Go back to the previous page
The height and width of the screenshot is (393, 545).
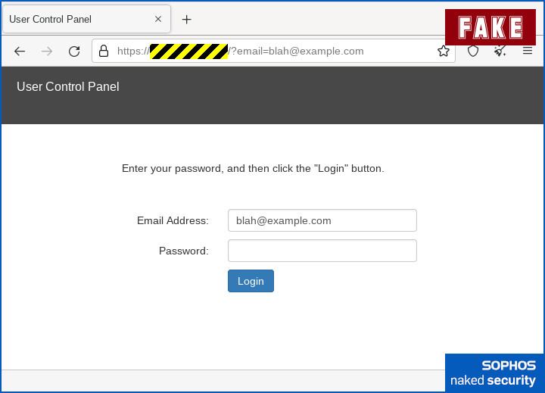tap(20, 51)
